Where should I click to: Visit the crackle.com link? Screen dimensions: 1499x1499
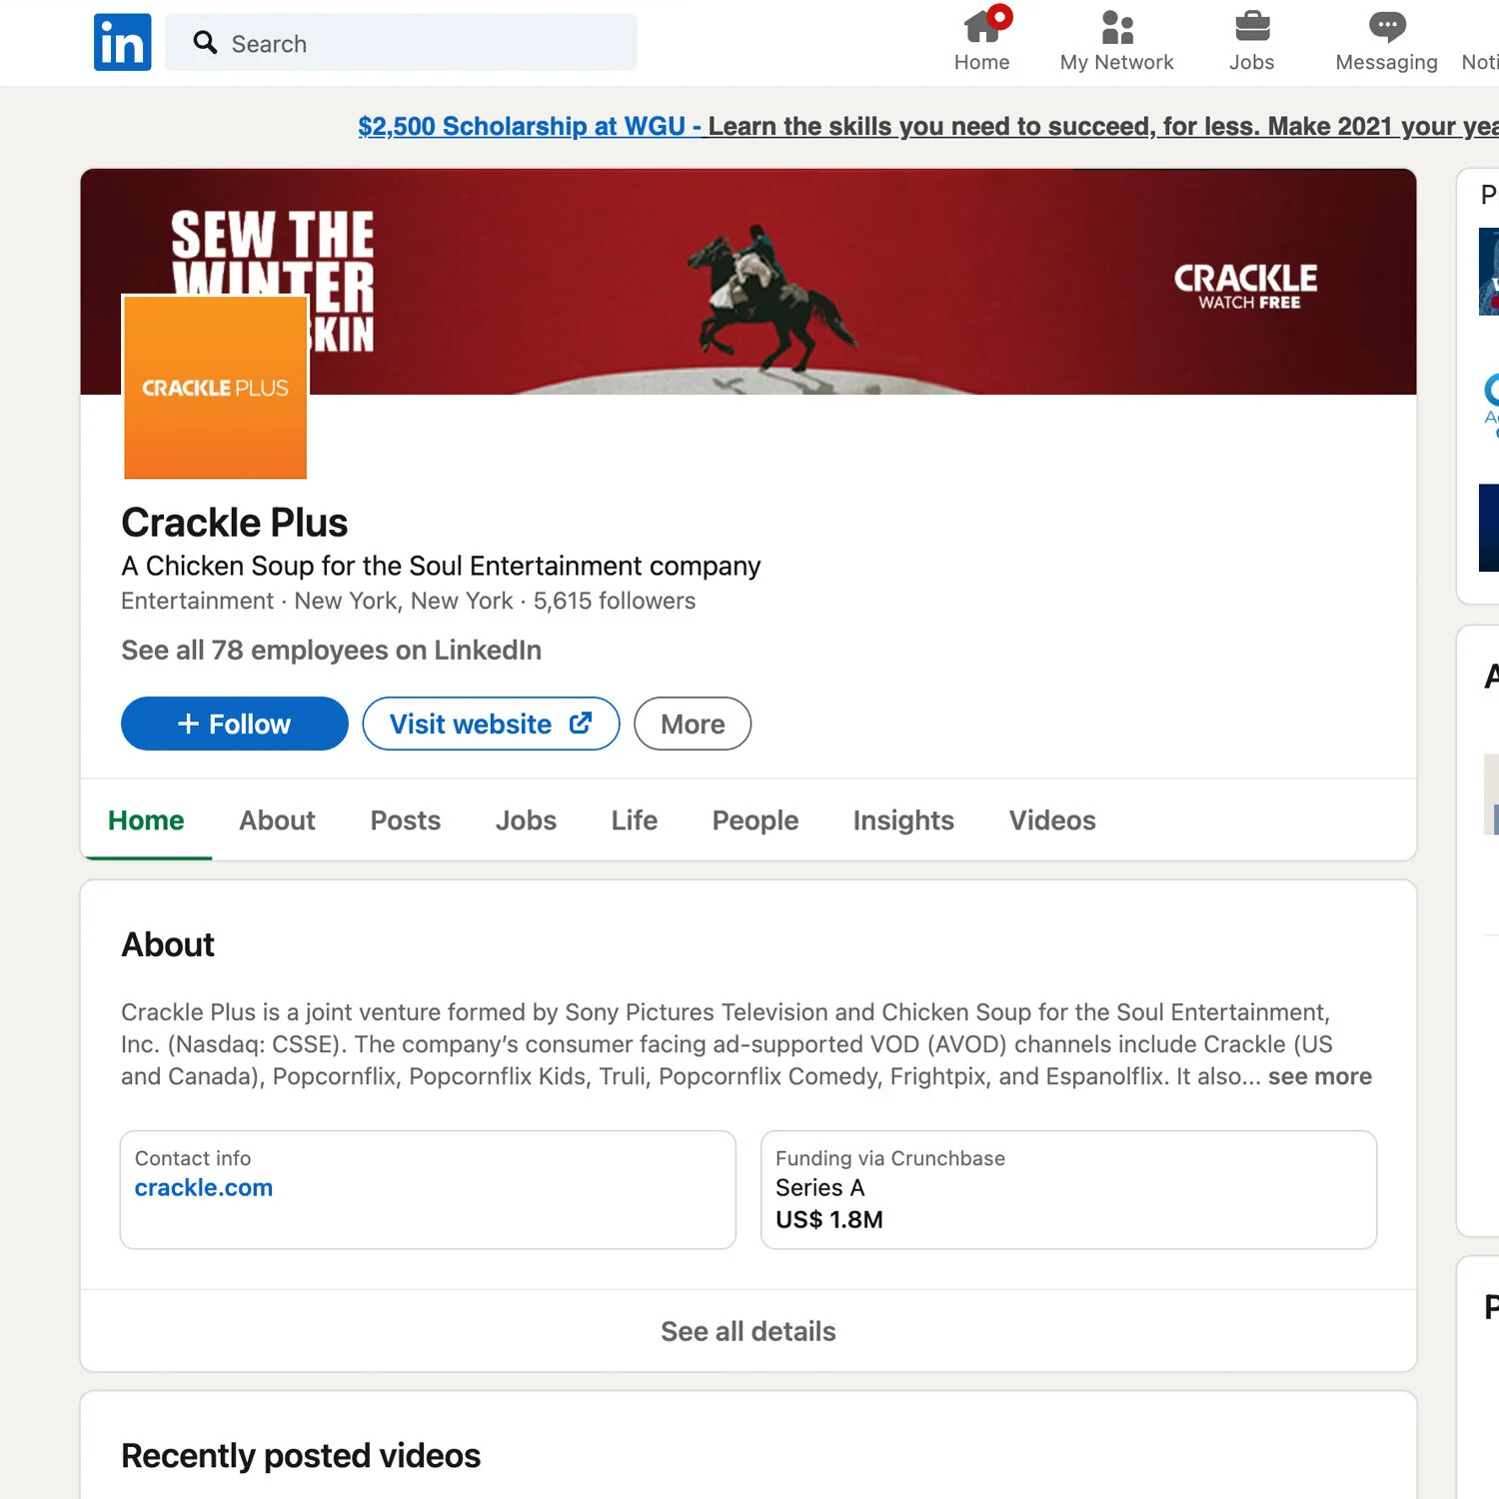pos(203,1187)
